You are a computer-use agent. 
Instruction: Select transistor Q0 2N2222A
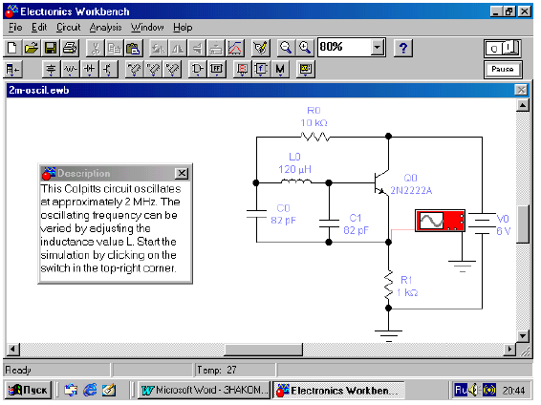tap(382, 183)
